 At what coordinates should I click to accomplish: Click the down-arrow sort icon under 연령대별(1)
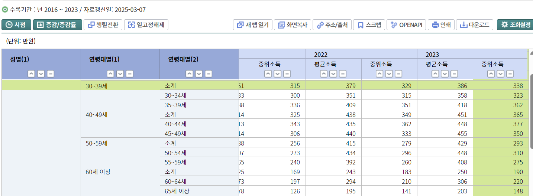tap(120, 73)
